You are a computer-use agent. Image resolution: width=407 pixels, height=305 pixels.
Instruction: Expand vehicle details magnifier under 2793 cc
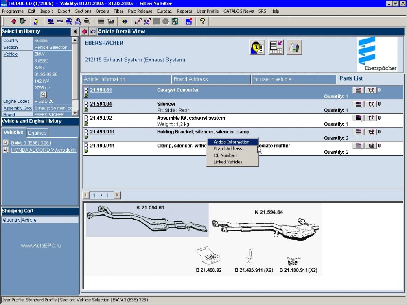[44, 94]
